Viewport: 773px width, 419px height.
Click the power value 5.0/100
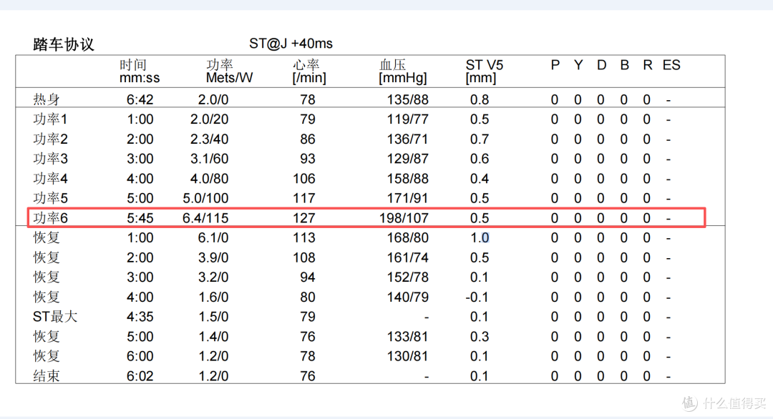coord(205,199)
